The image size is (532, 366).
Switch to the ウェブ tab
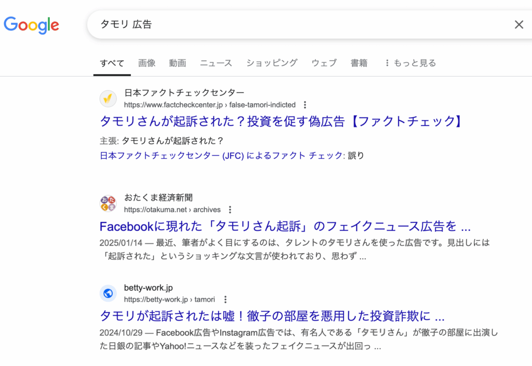click(x=324, y=63)
